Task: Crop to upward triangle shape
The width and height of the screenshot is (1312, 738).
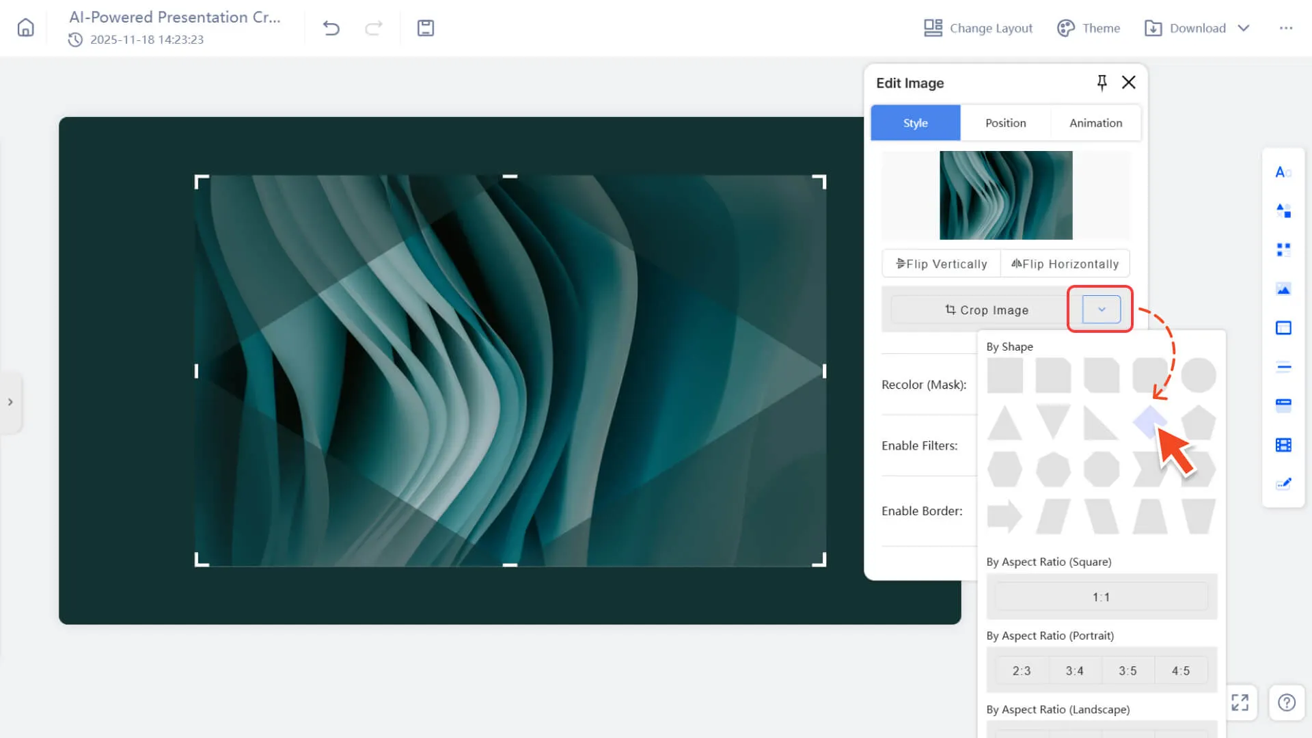Action: (1004, 422)
